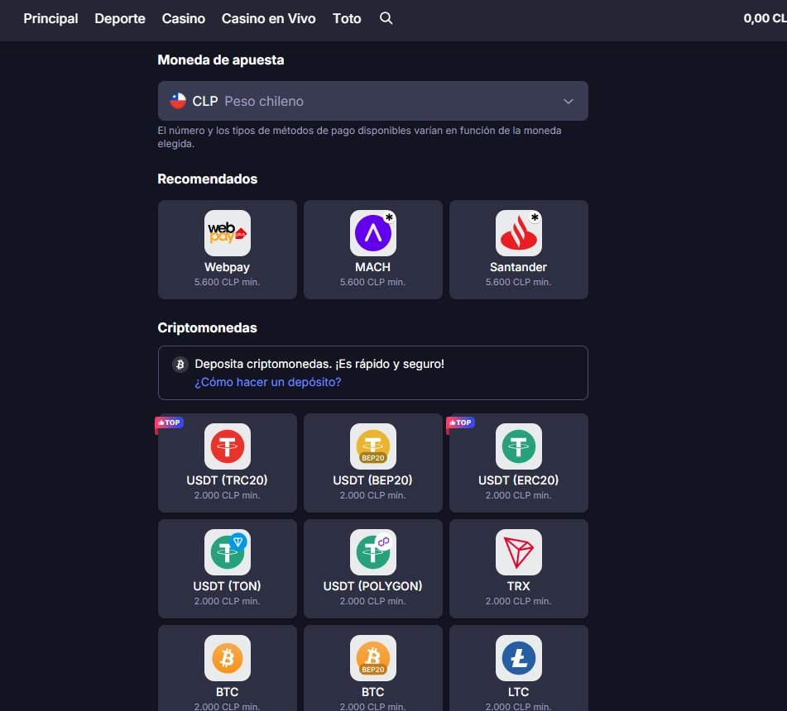787x711 pixels.
Task: Click USDT (TON)'s 2.000 CLP mín. text
Action: (227, 601)
